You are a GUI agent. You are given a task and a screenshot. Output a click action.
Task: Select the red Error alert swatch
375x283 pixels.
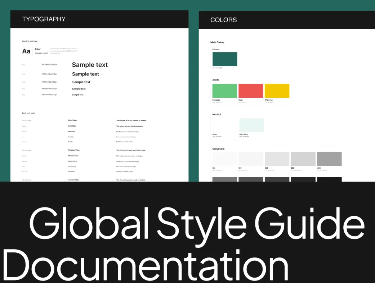point(251,91)
